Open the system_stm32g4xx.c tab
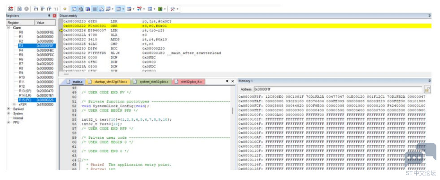 [151, 82]
